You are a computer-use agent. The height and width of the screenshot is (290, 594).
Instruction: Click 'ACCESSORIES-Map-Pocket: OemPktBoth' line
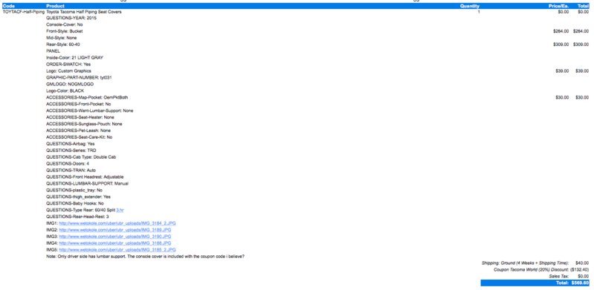[x=87, y=98]
